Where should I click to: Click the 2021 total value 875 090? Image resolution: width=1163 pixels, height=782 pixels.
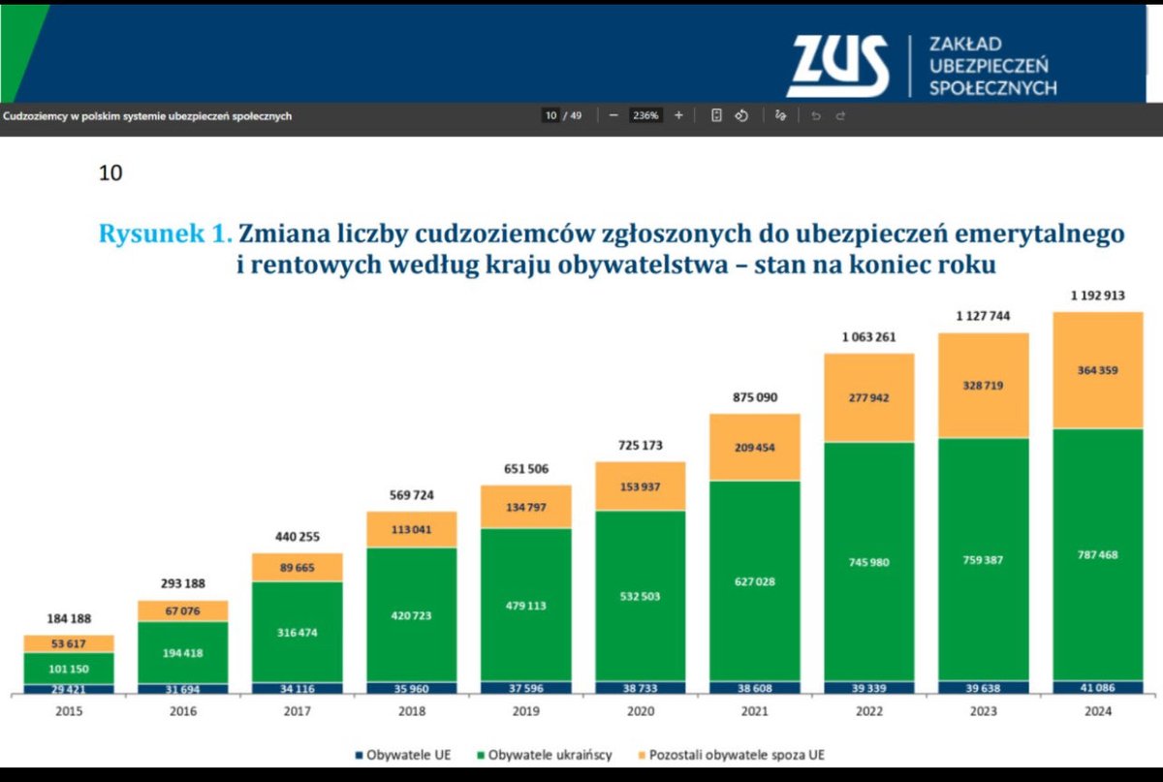pyautogui.click(x=754, y=397)
